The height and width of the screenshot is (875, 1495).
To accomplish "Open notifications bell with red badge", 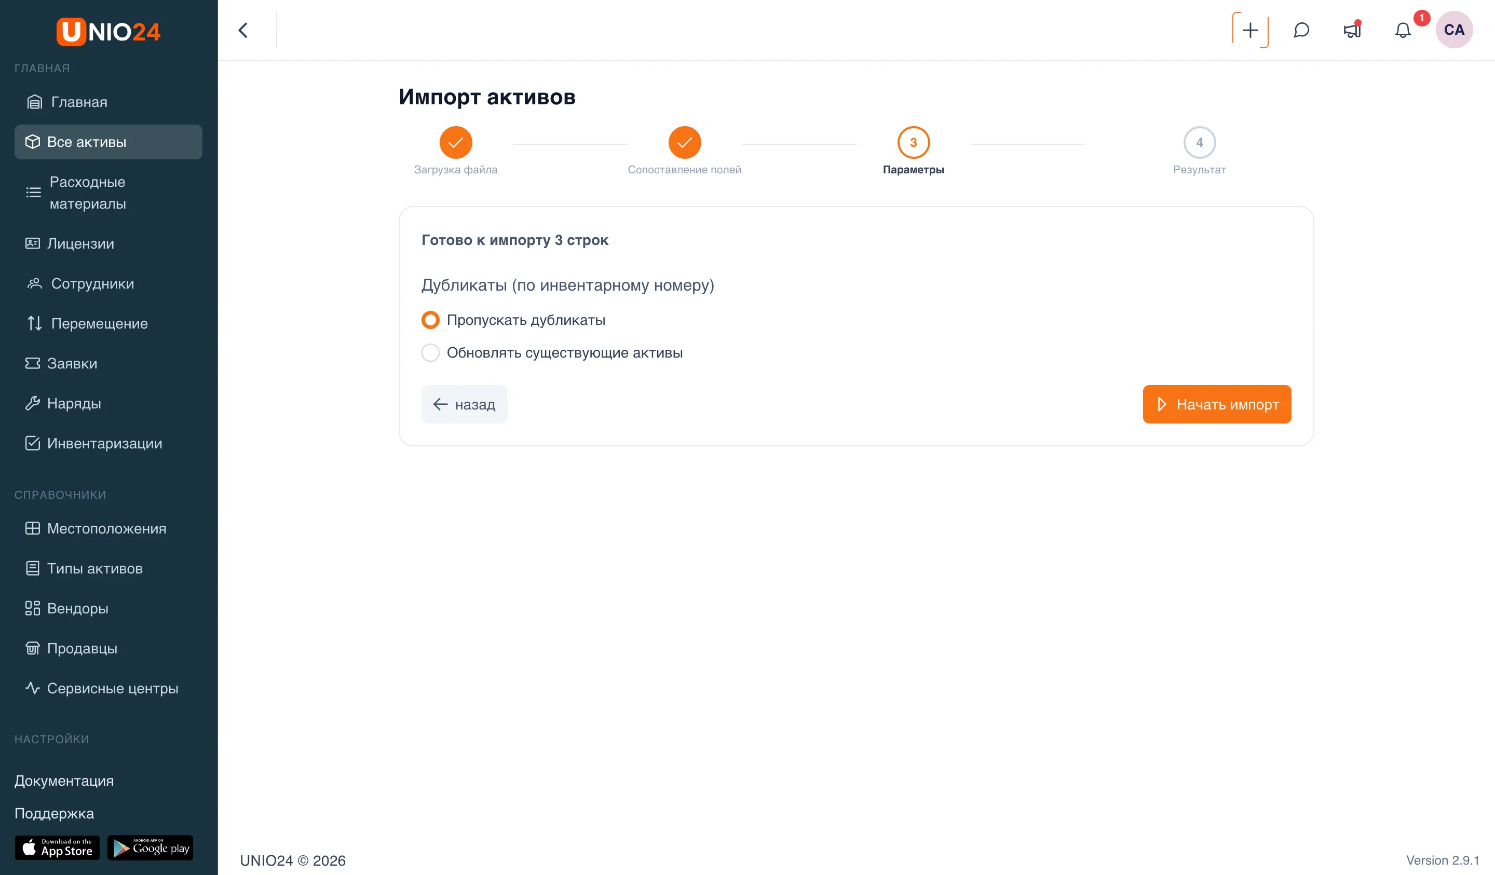I will point(1403,30).
